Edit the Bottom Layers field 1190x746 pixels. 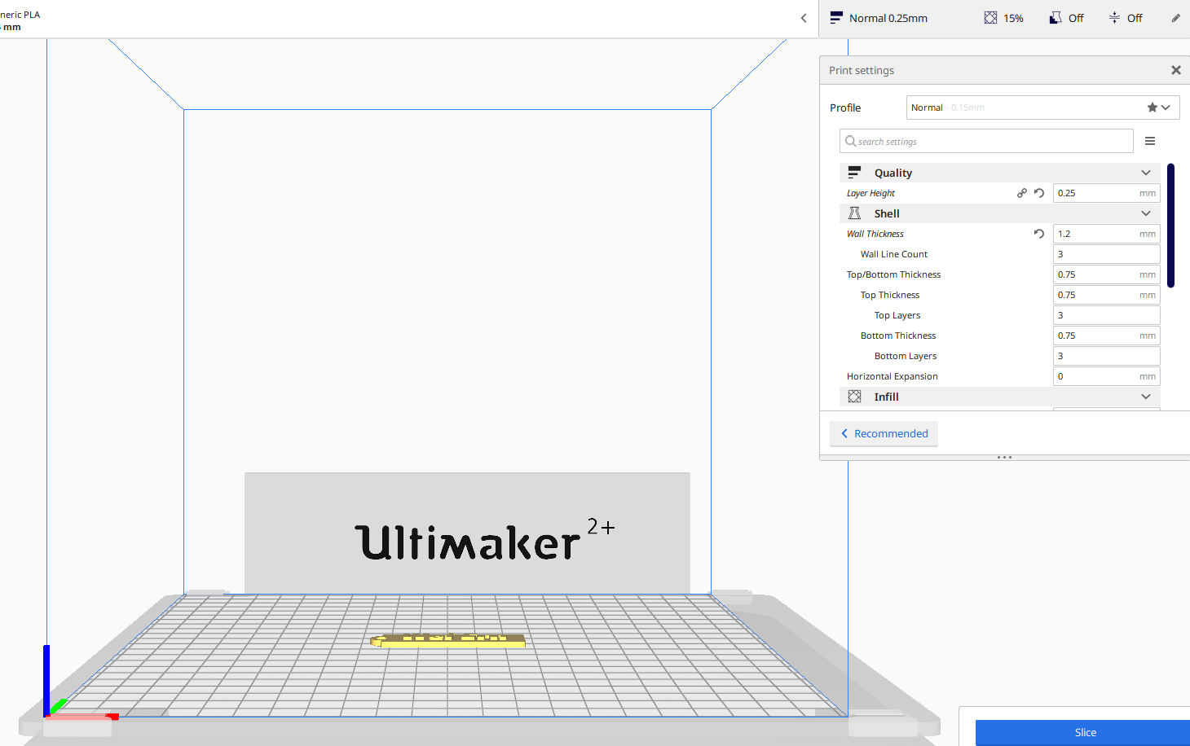(x=1106, y=356)
